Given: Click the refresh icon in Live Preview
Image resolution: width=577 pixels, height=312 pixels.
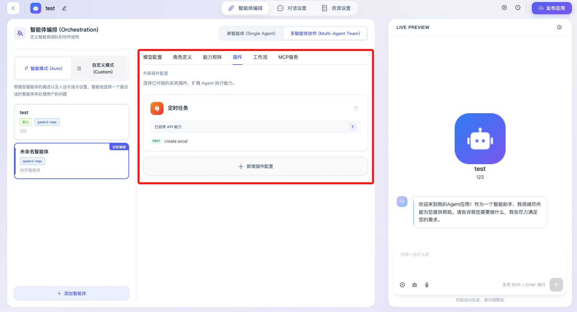Looking at the screenshot, I should tap(559, 27).
